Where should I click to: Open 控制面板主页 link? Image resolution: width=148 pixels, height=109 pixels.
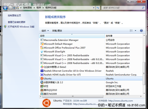[x=15, y=15]
